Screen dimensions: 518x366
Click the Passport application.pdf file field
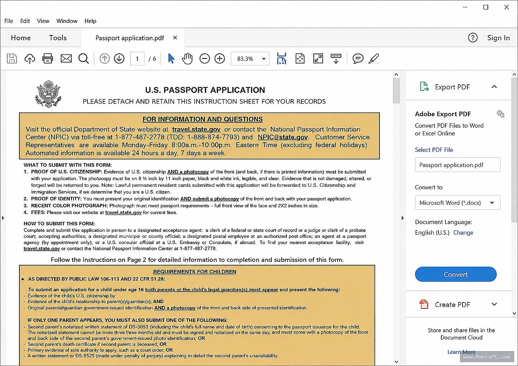pyautogui.click(x=458, y=165)
